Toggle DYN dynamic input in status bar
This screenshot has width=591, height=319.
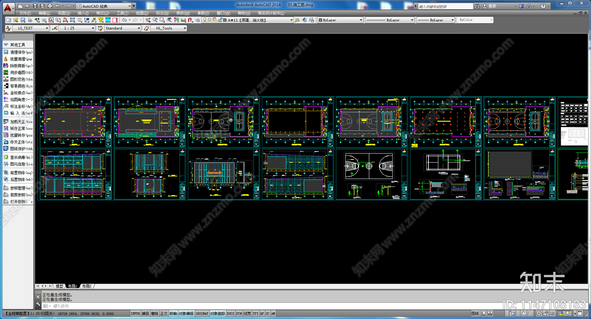click(239, 313)
